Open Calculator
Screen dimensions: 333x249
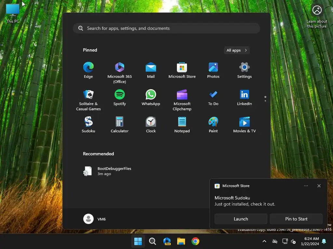(x=120, y=125)
